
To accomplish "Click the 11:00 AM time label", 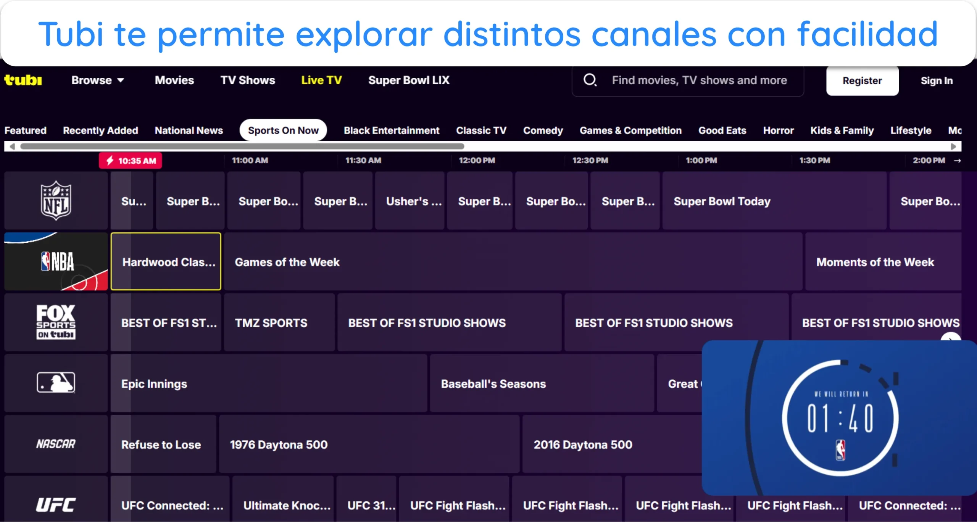I will [x=250, y=161].
